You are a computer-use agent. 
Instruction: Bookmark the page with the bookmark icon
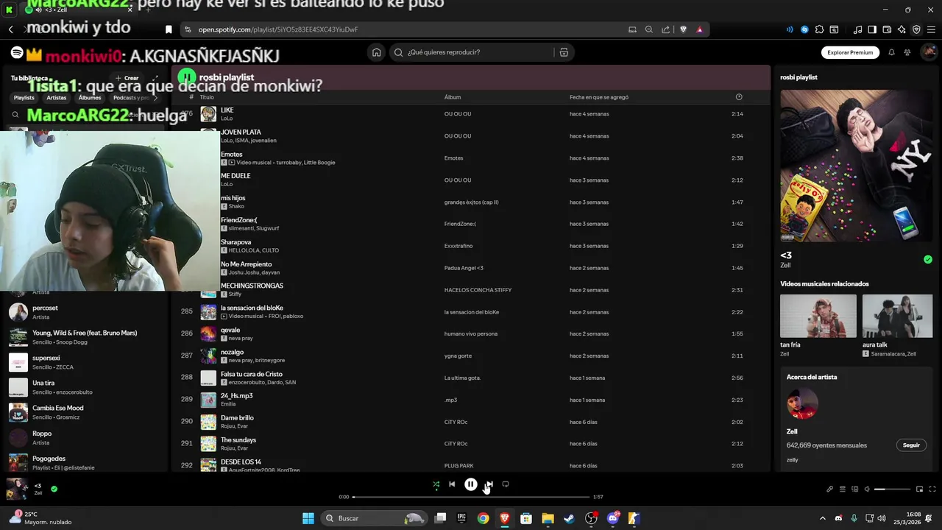pyautogui.click(x=169, y=29)
